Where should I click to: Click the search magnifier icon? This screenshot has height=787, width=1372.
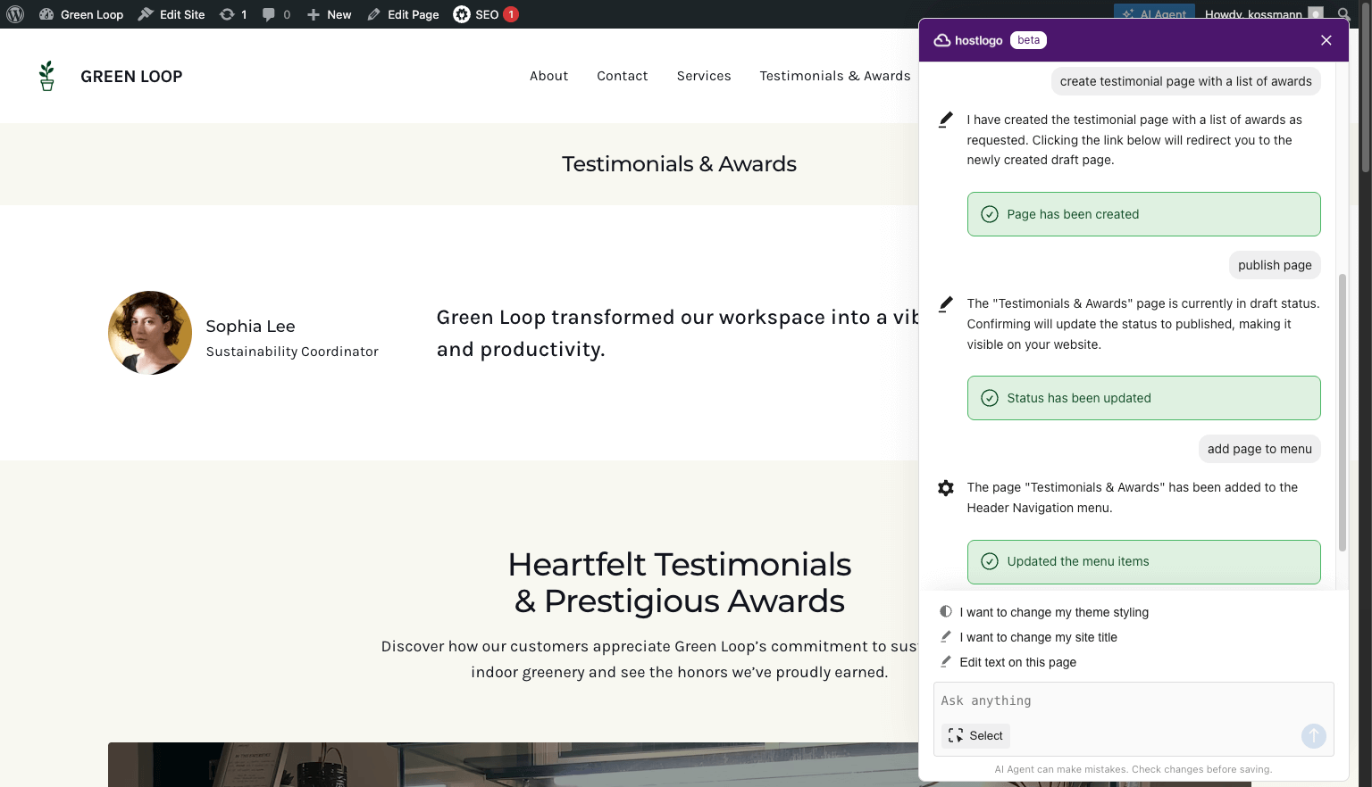[1344, 14]
